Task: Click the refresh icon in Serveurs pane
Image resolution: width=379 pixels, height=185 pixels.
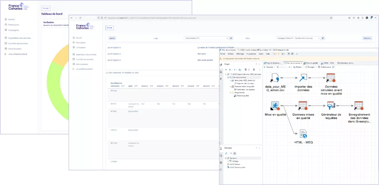Action: [226, 153]
